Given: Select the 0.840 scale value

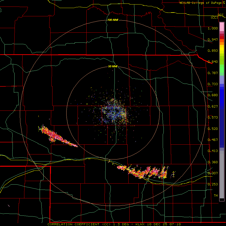Looking at the screenshot, I should (213, 62).
